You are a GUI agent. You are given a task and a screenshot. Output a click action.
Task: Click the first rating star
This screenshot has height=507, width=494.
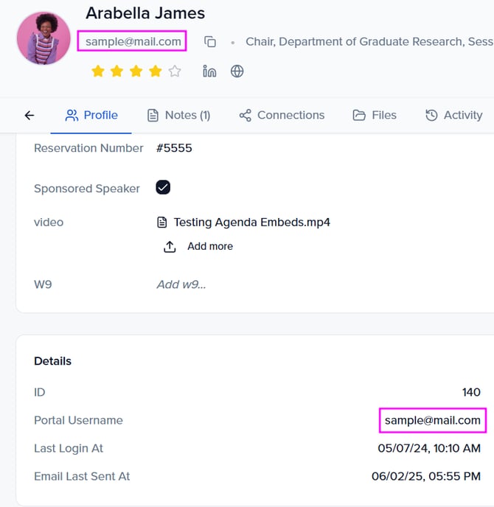click(97, 71)
